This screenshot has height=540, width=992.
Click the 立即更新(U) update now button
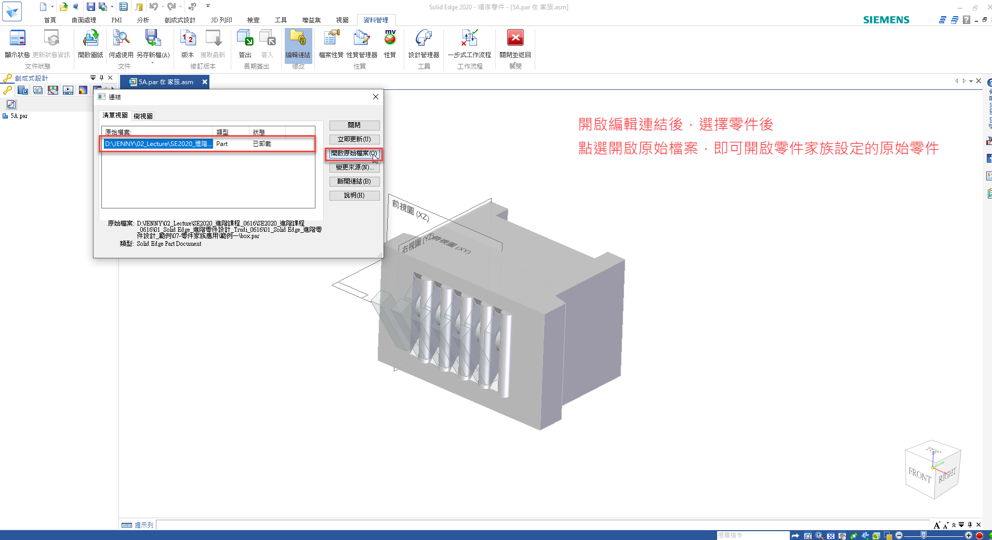coord(354,139)
